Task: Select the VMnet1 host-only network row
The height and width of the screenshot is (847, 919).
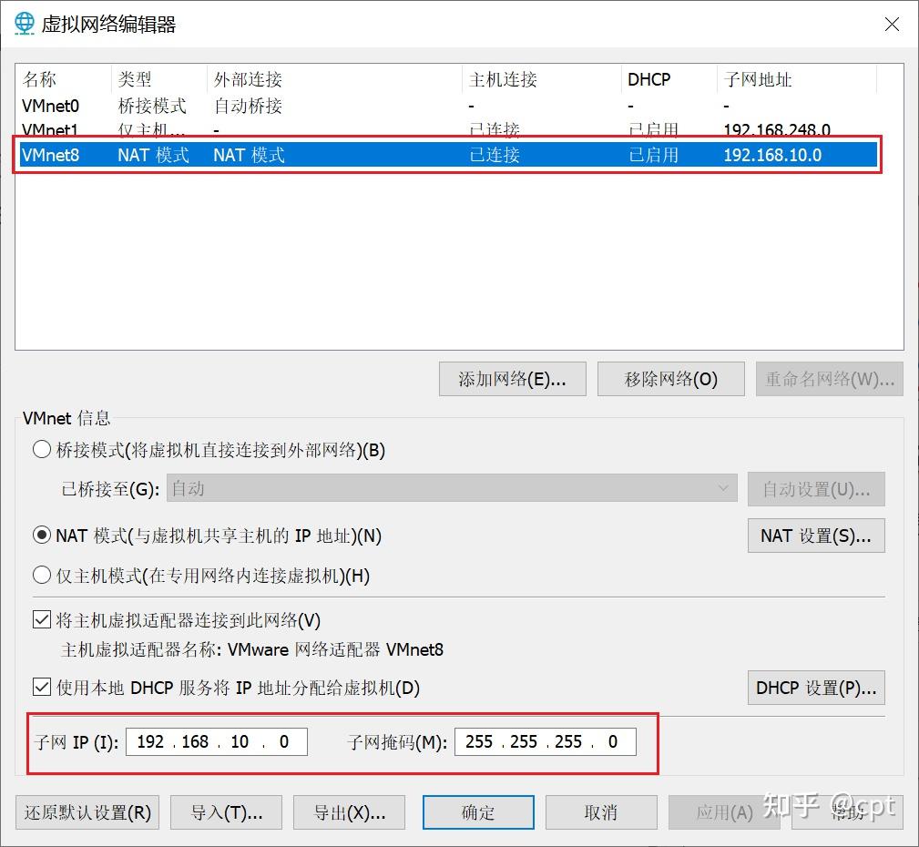Action: pos(448,129)
